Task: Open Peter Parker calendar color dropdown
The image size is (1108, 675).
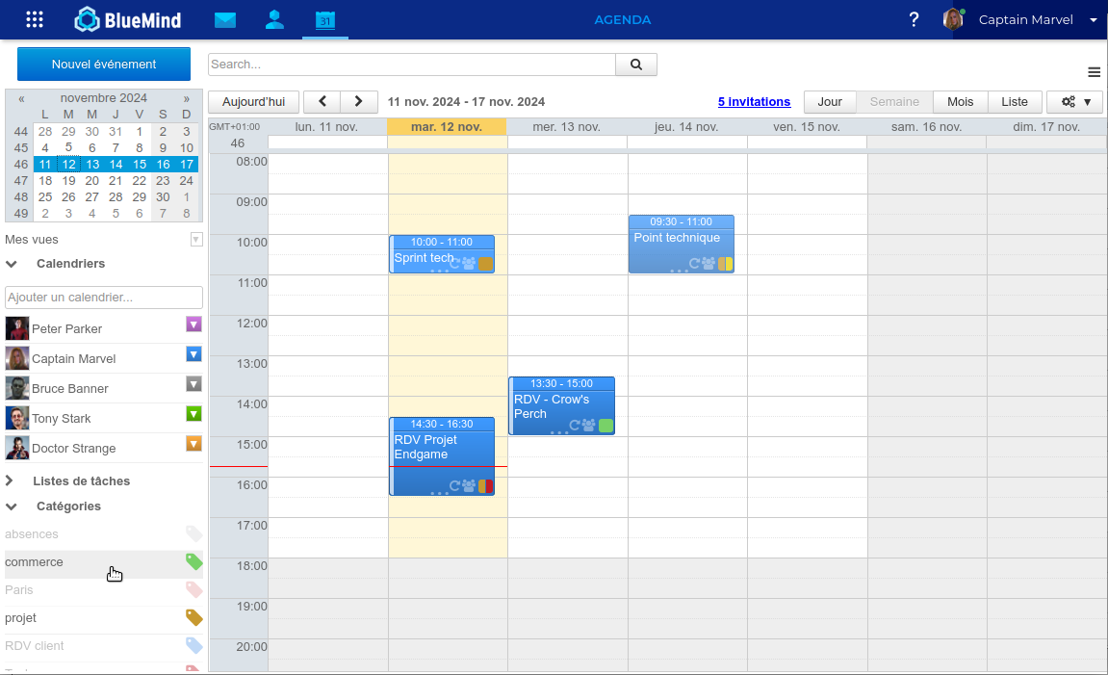Action: [x=193, y=325]
